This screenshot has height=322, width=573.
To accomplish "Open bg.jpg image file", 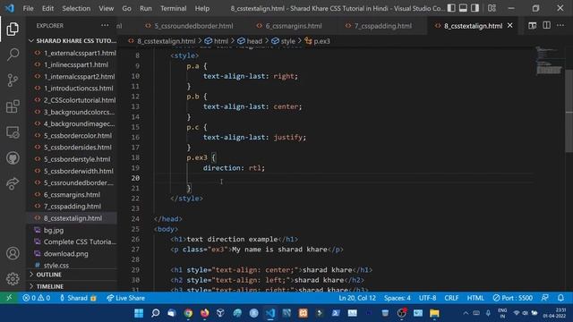I will click(x=73, y=230).
